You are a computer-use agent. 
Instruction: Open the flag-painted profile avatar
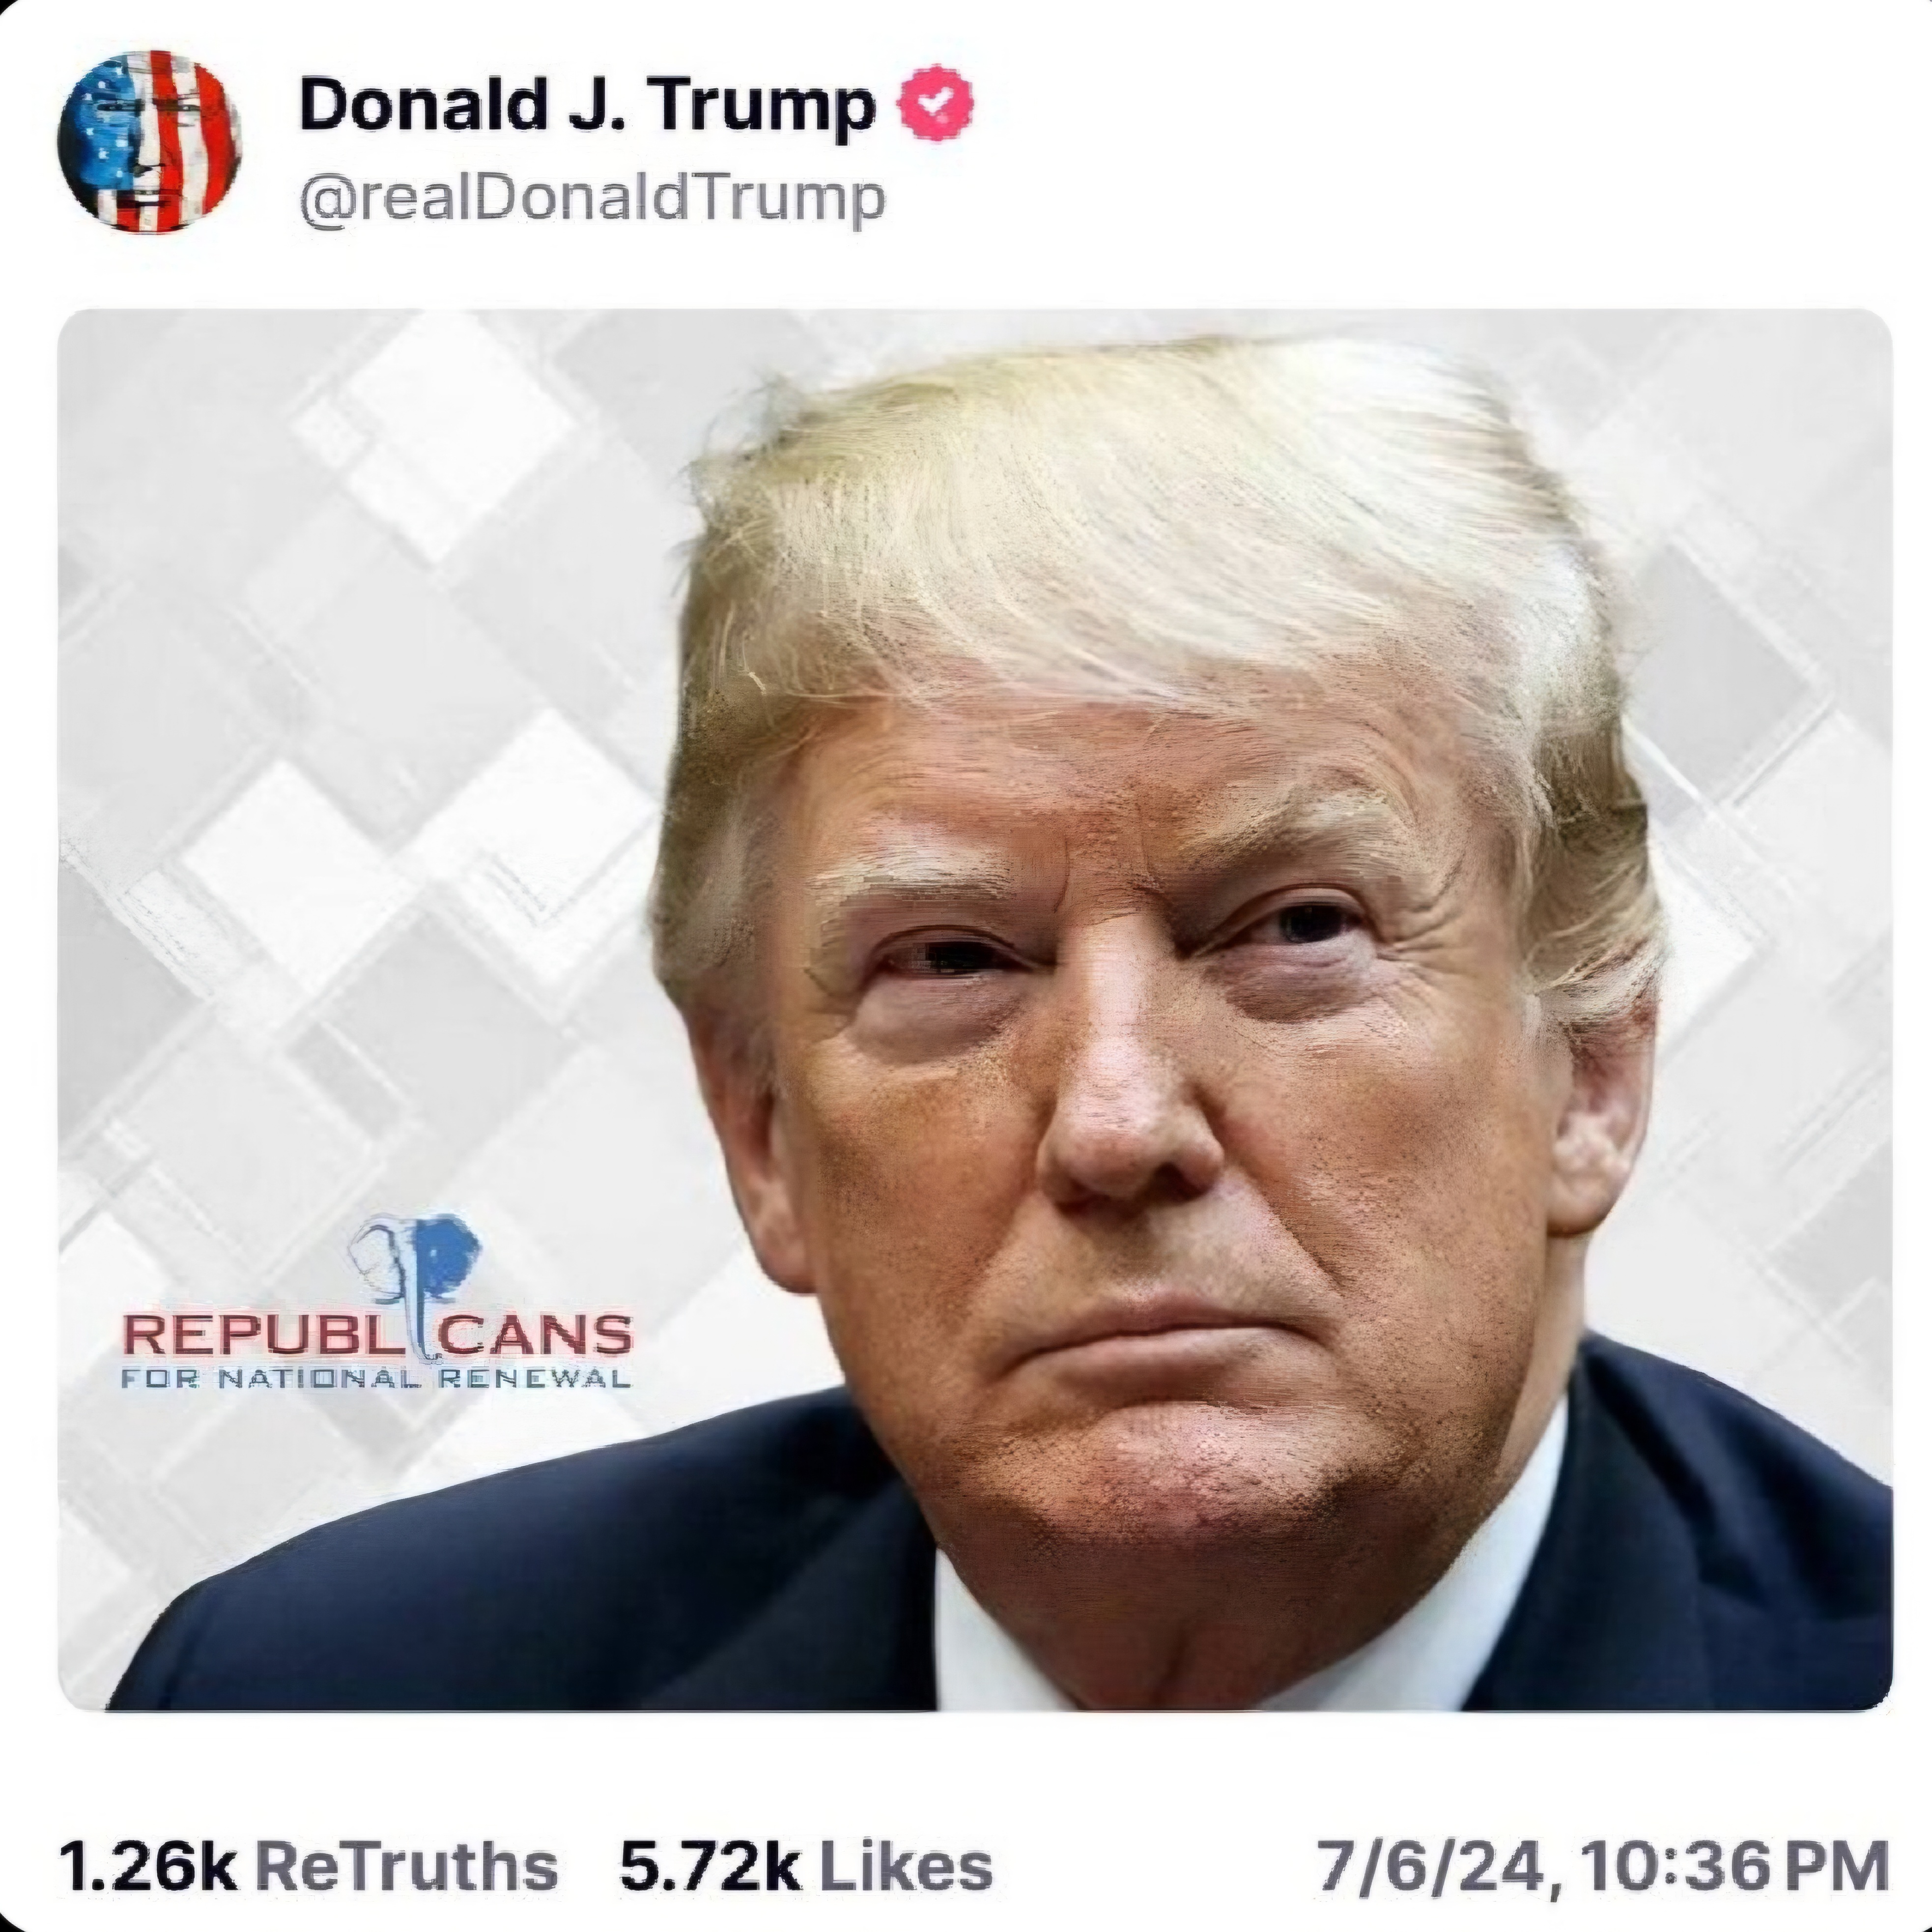[x=149, y=141]
